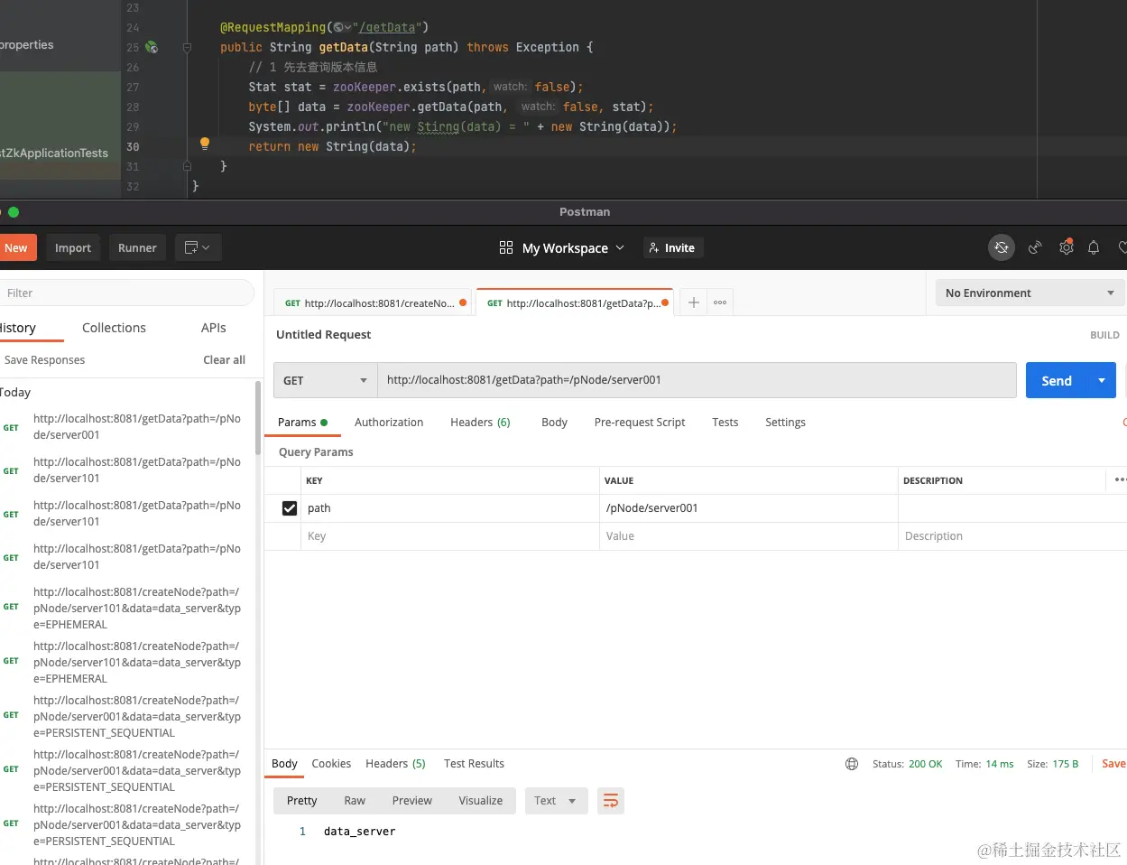Open the new window dropdown icon

[198, 247]
